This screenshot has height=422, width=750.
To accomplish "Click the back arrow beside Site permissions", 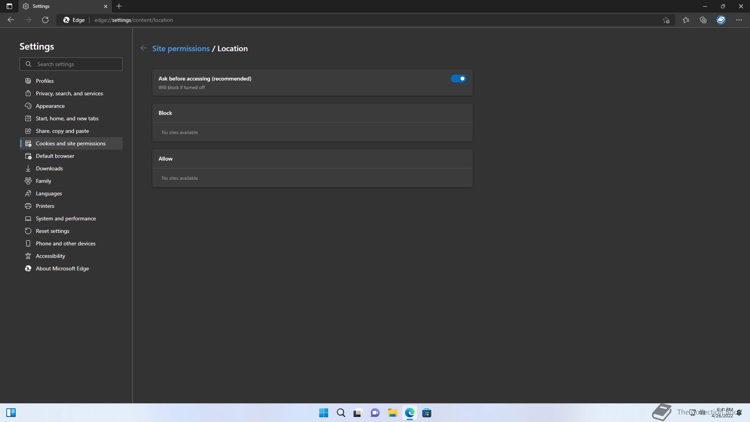I will coord(143,48).
